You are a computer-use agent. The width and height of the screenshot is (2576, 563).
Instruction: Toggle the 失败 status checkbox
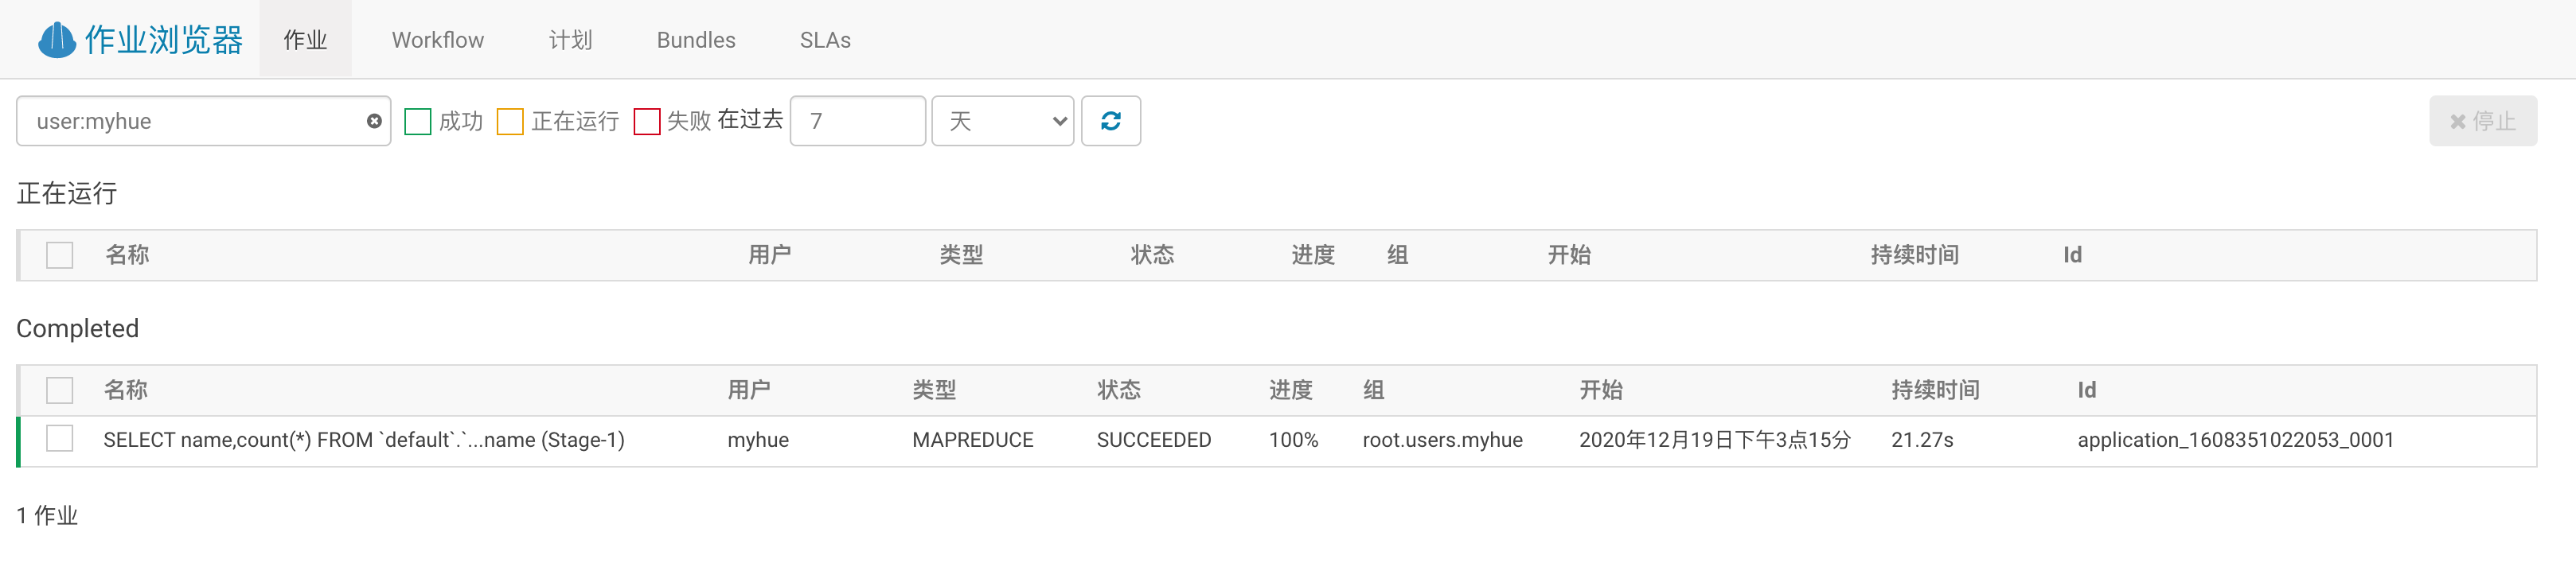[x=647, y=122]
